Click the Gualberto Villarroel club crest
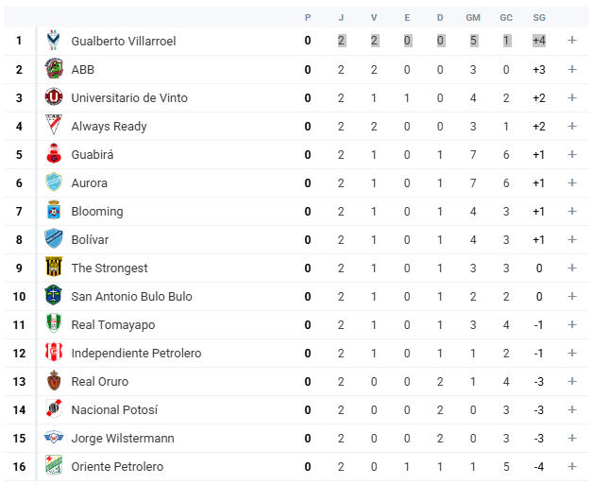Image resolution: width=593 pixels, height=485 pixels. [x=54, y=40]
